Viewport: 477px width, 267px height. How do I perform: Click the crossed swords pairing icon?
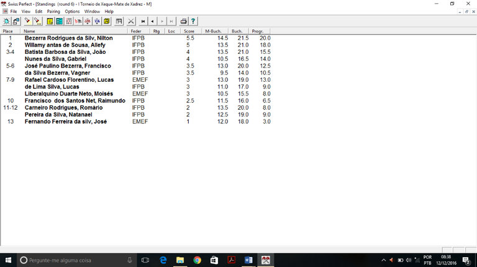[131, 21]
